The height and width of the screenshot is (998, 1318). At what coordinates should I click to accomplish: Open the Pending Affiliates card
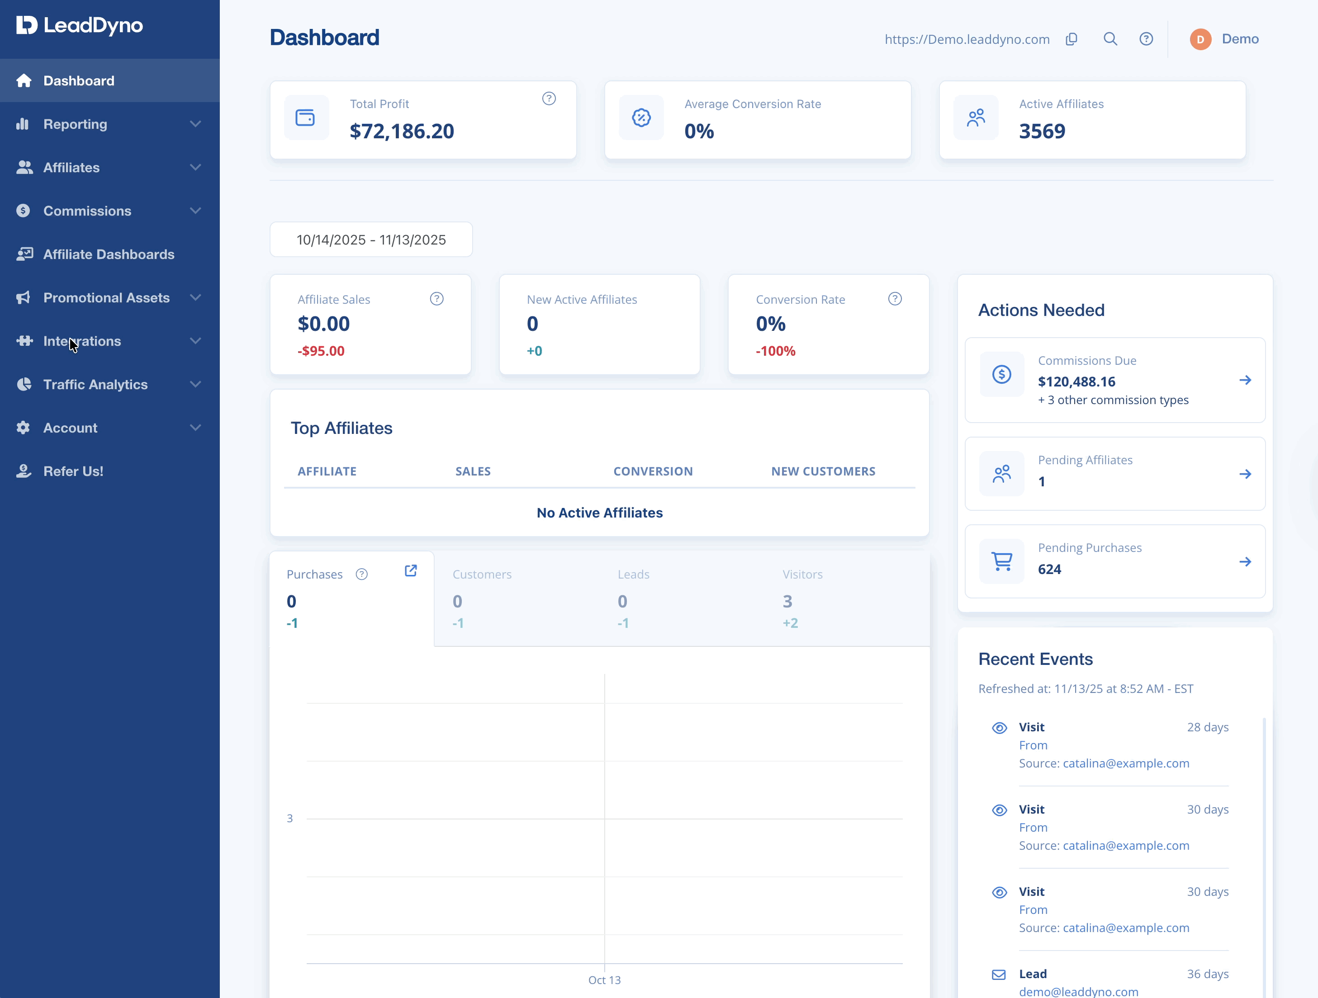[x=1115, y=474]
